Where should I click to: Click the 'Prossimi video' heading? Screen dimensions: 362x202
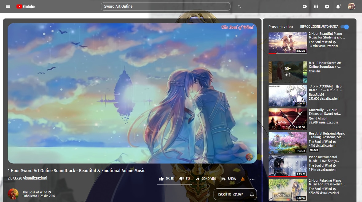click(281, 26)
